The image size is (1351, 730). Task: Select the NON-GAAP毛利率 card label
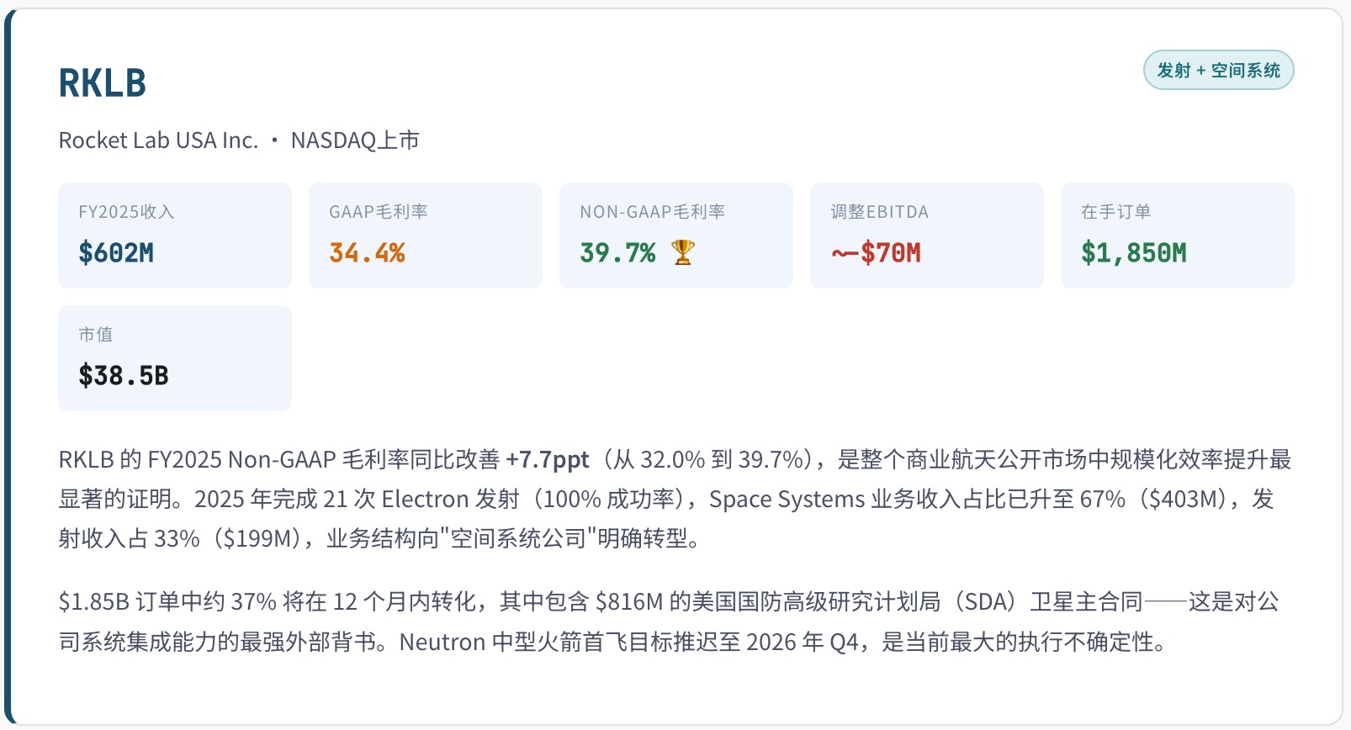(x=652, y=212)
